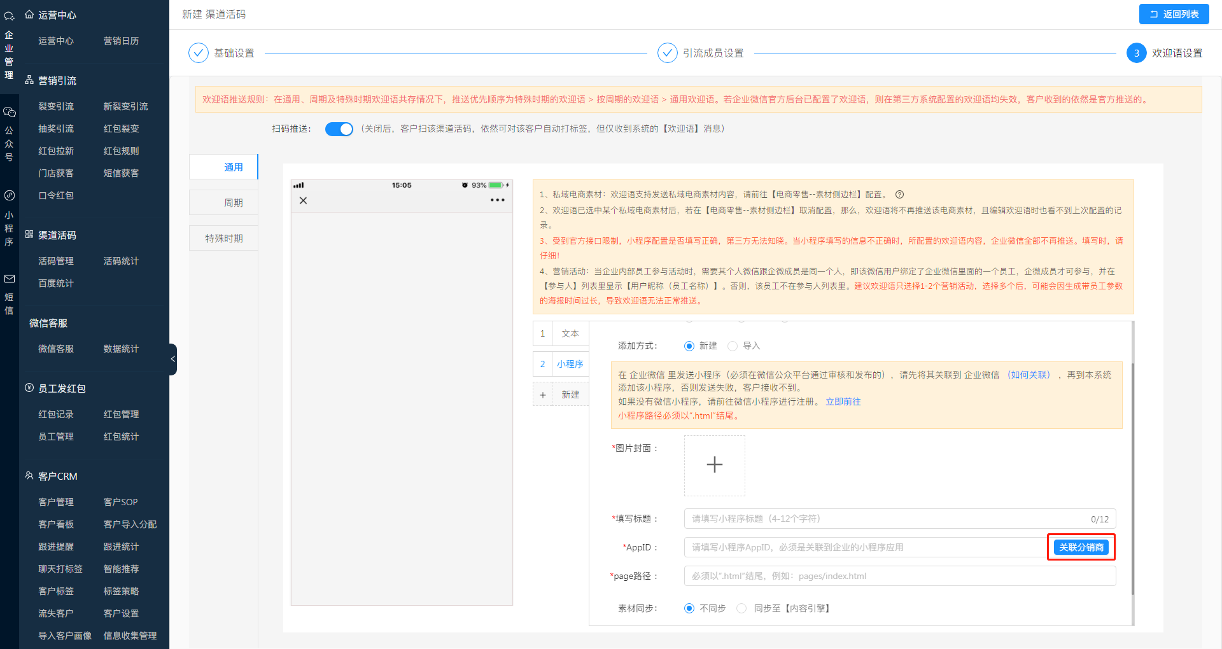Click the 引流成员设置 step checkmark
Screen dimensions: 1222x649
[x=667, y=53]
